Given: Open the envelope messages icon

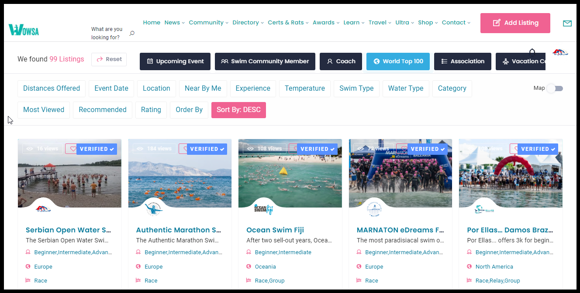Looking at the screenshot, I should [x=567, y=24].
